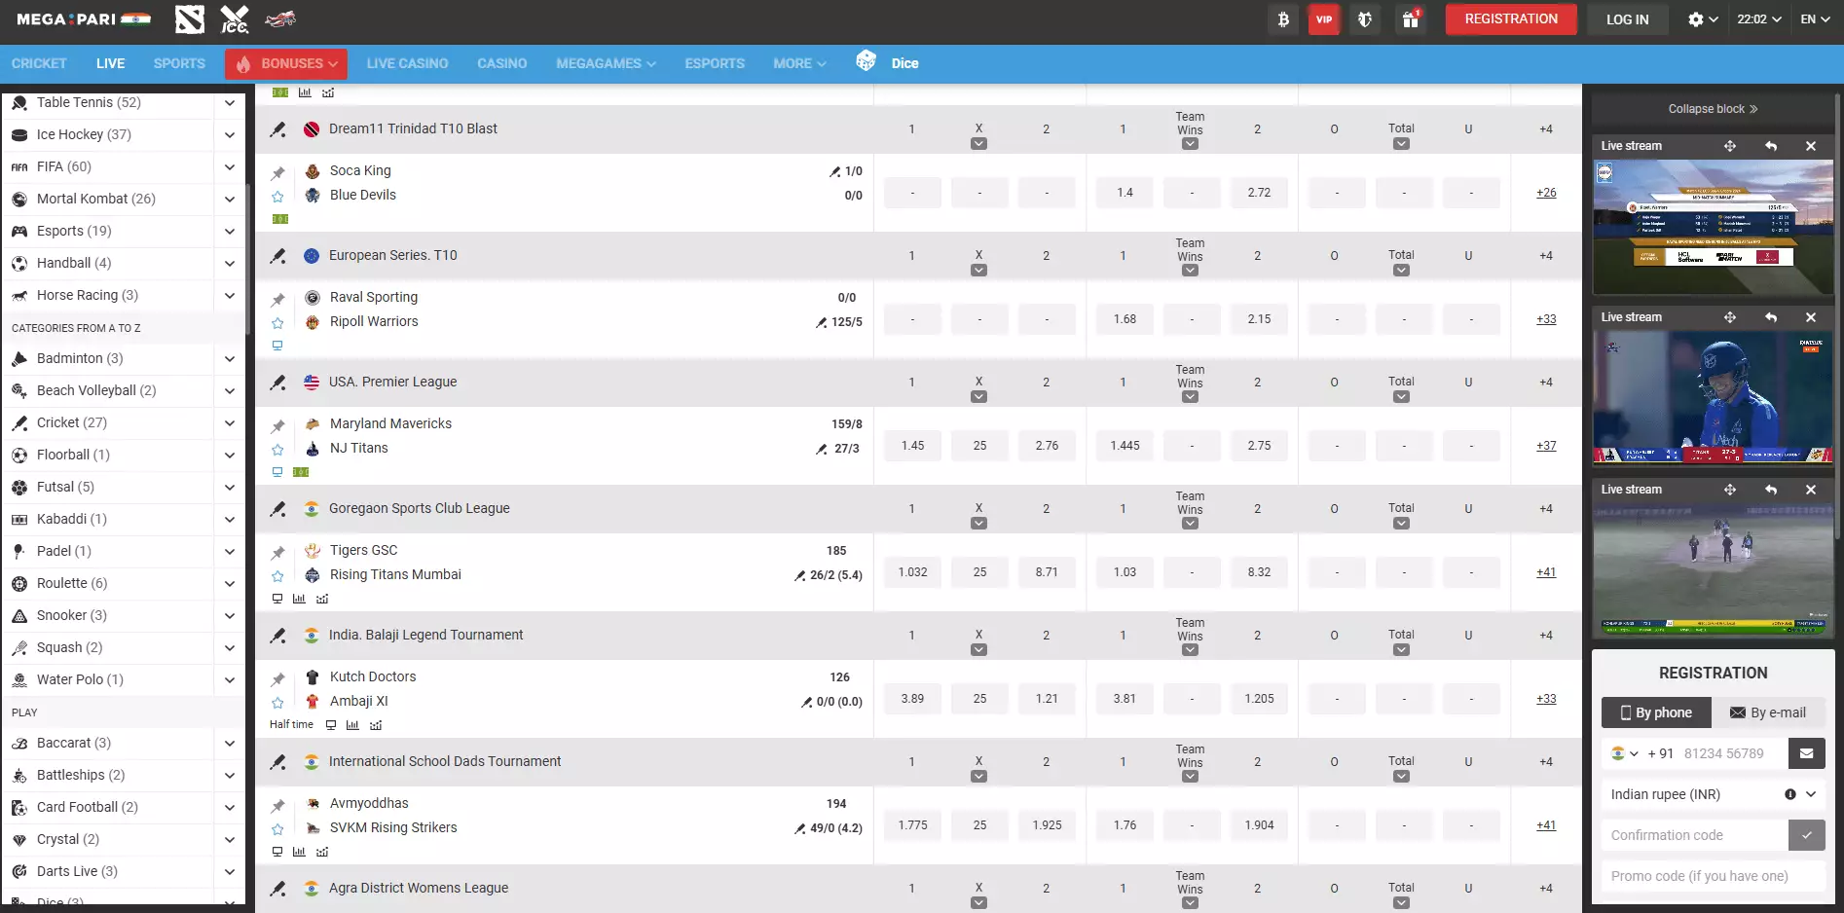
Task: Close the third Live stream panel
Action: click(1811, 490)
